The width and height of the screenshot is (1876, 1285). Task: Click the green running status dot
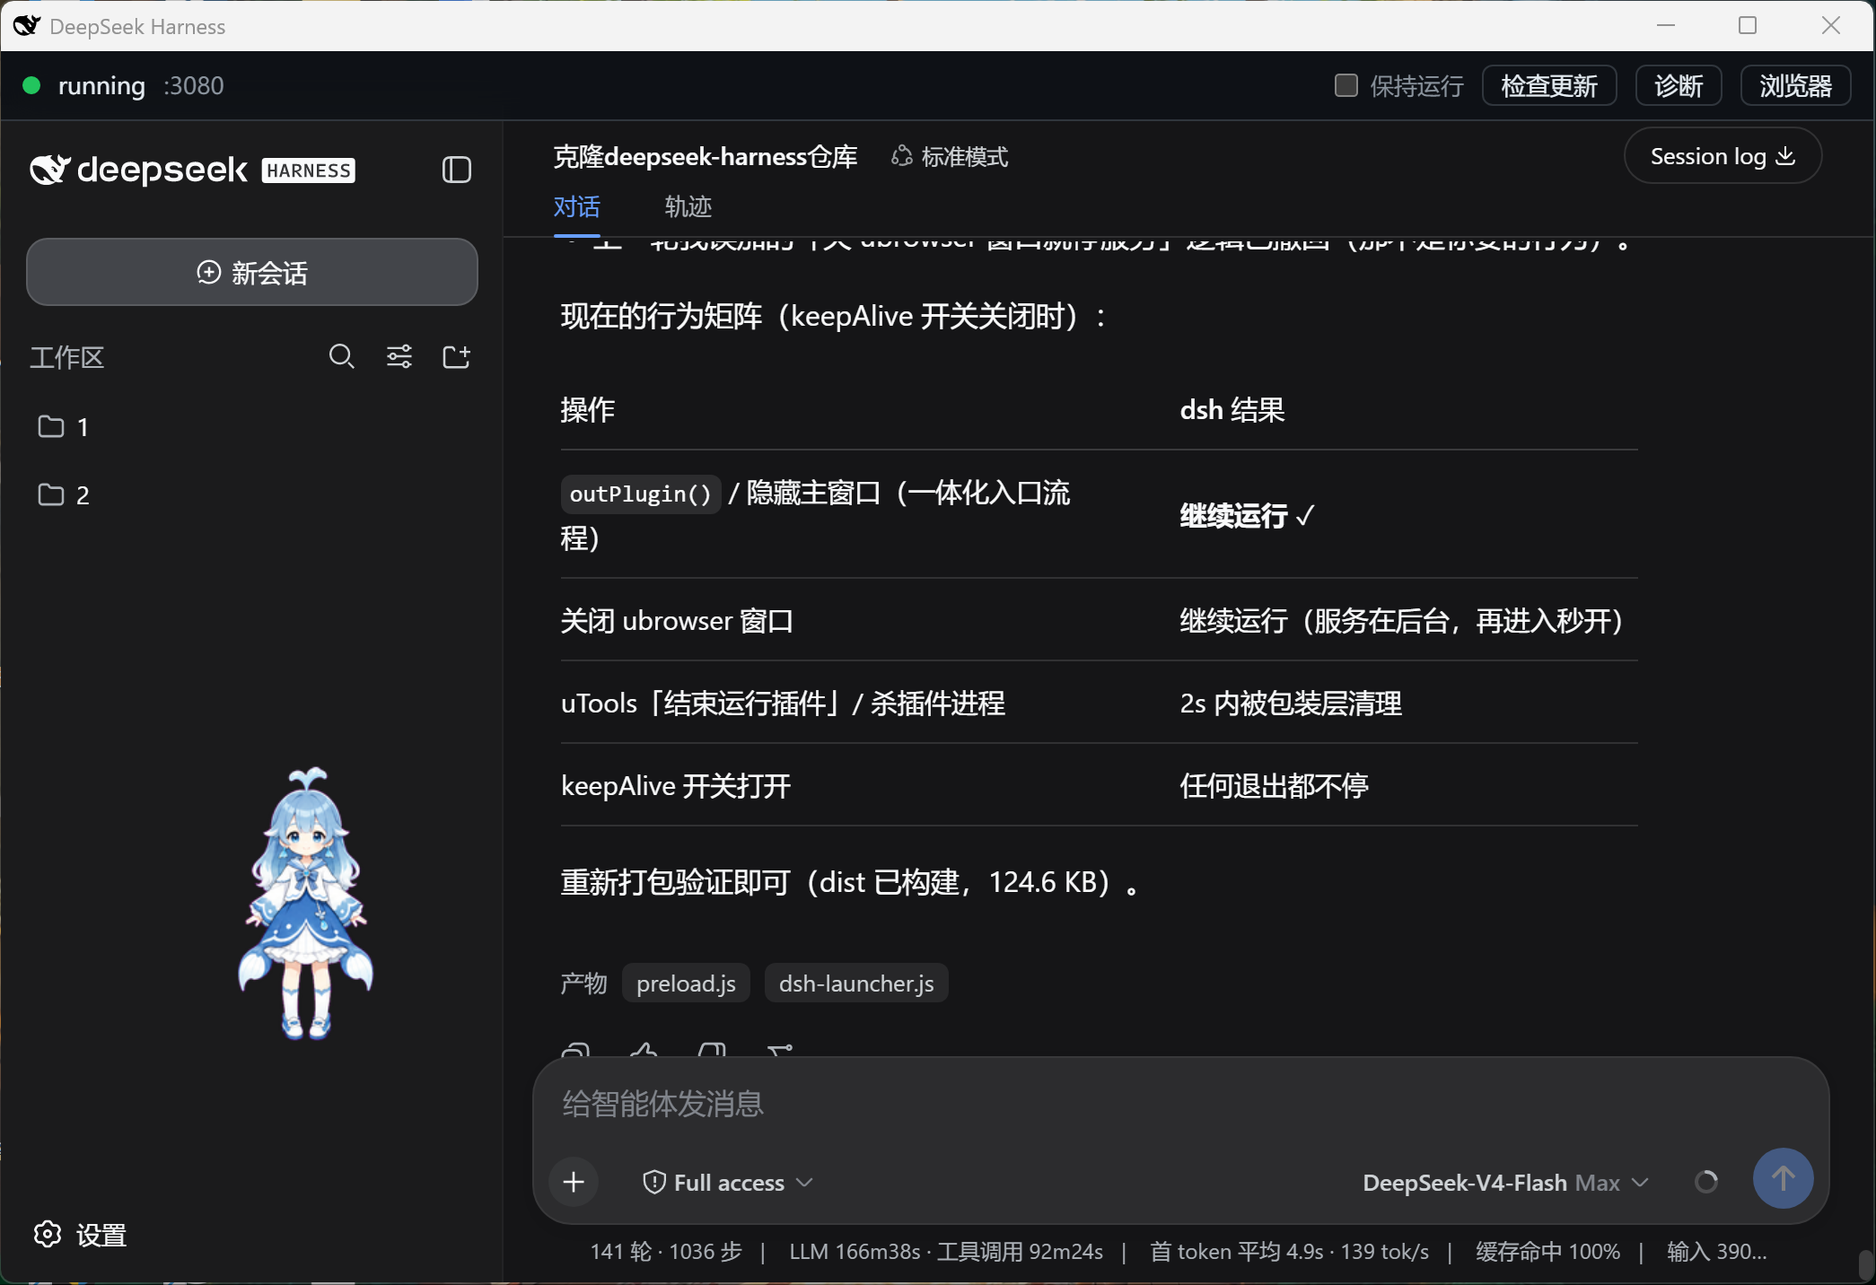[x=31, y=85]
